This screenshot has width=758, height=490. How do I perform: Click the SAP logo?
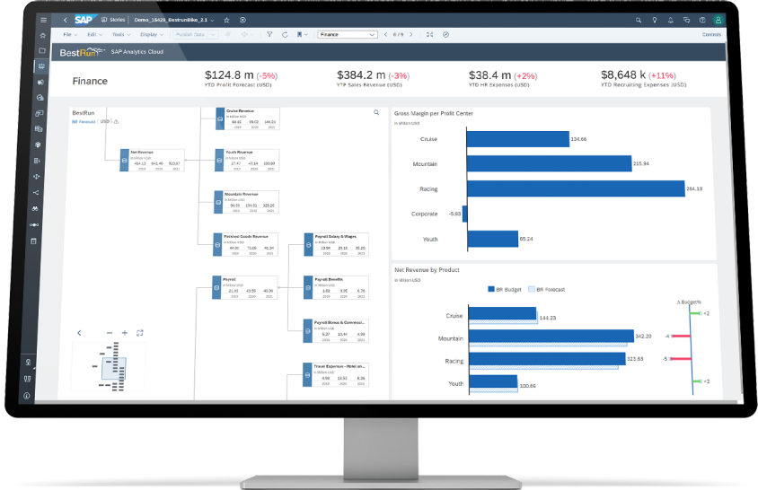pyautogui.click(x=84, y=20)
